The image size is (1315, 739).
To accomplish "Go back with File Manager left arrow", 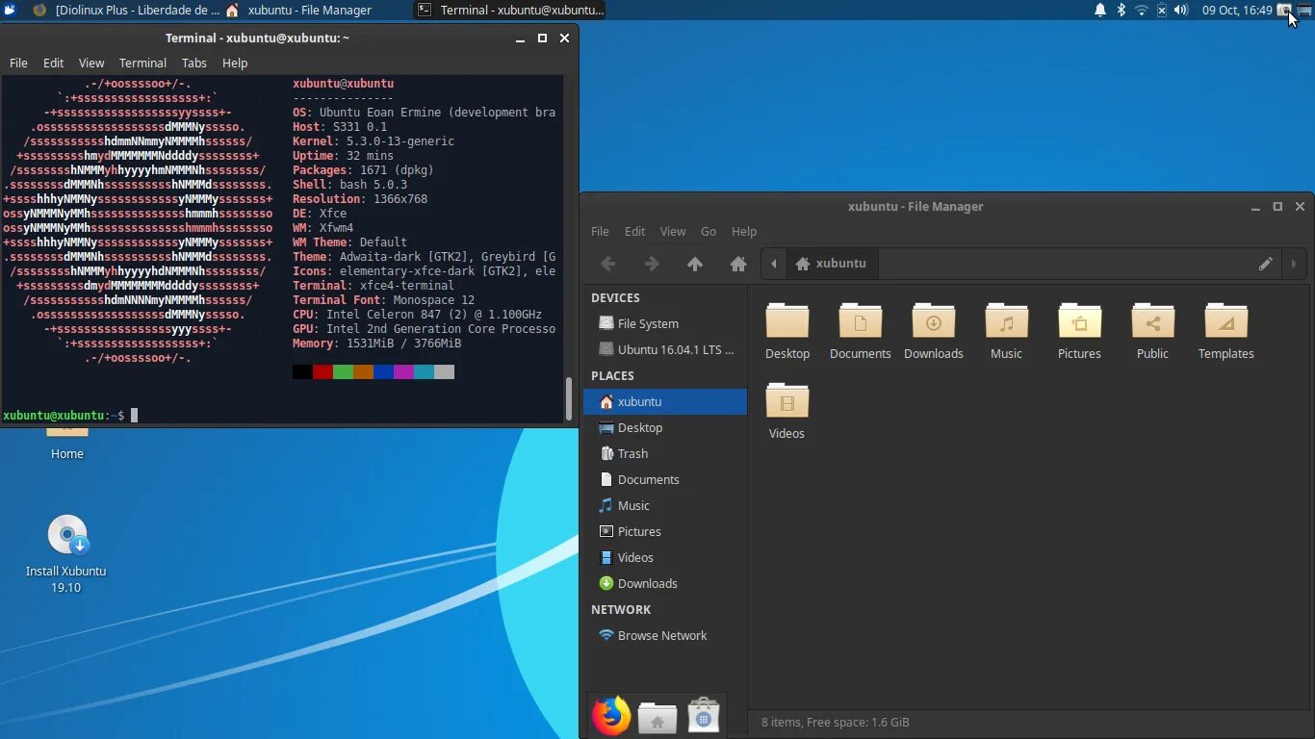I will pos(607,264).
